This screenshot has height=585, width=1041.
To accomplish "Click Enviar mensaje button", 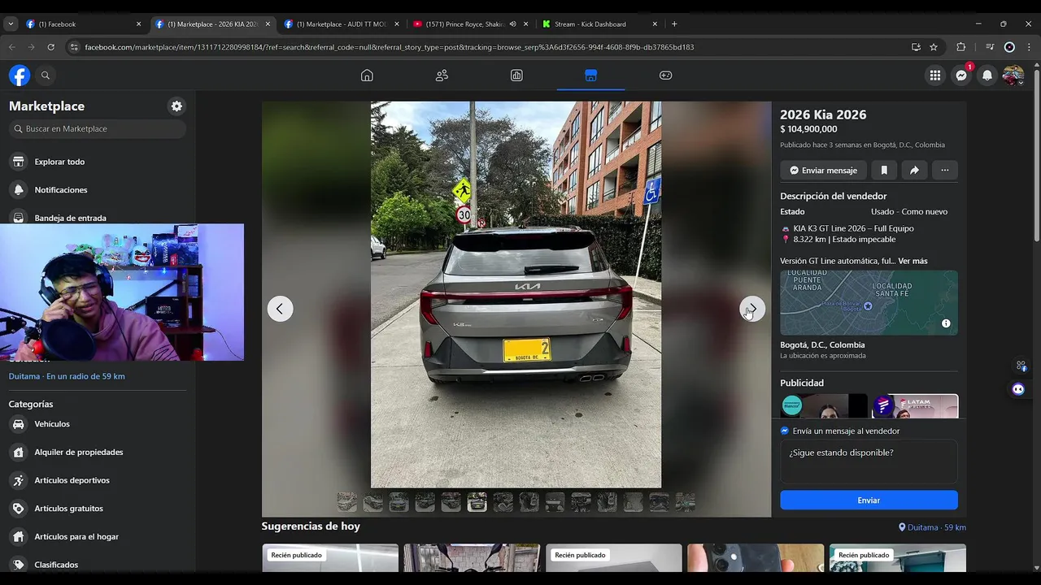I will click(x=824, y=170).
